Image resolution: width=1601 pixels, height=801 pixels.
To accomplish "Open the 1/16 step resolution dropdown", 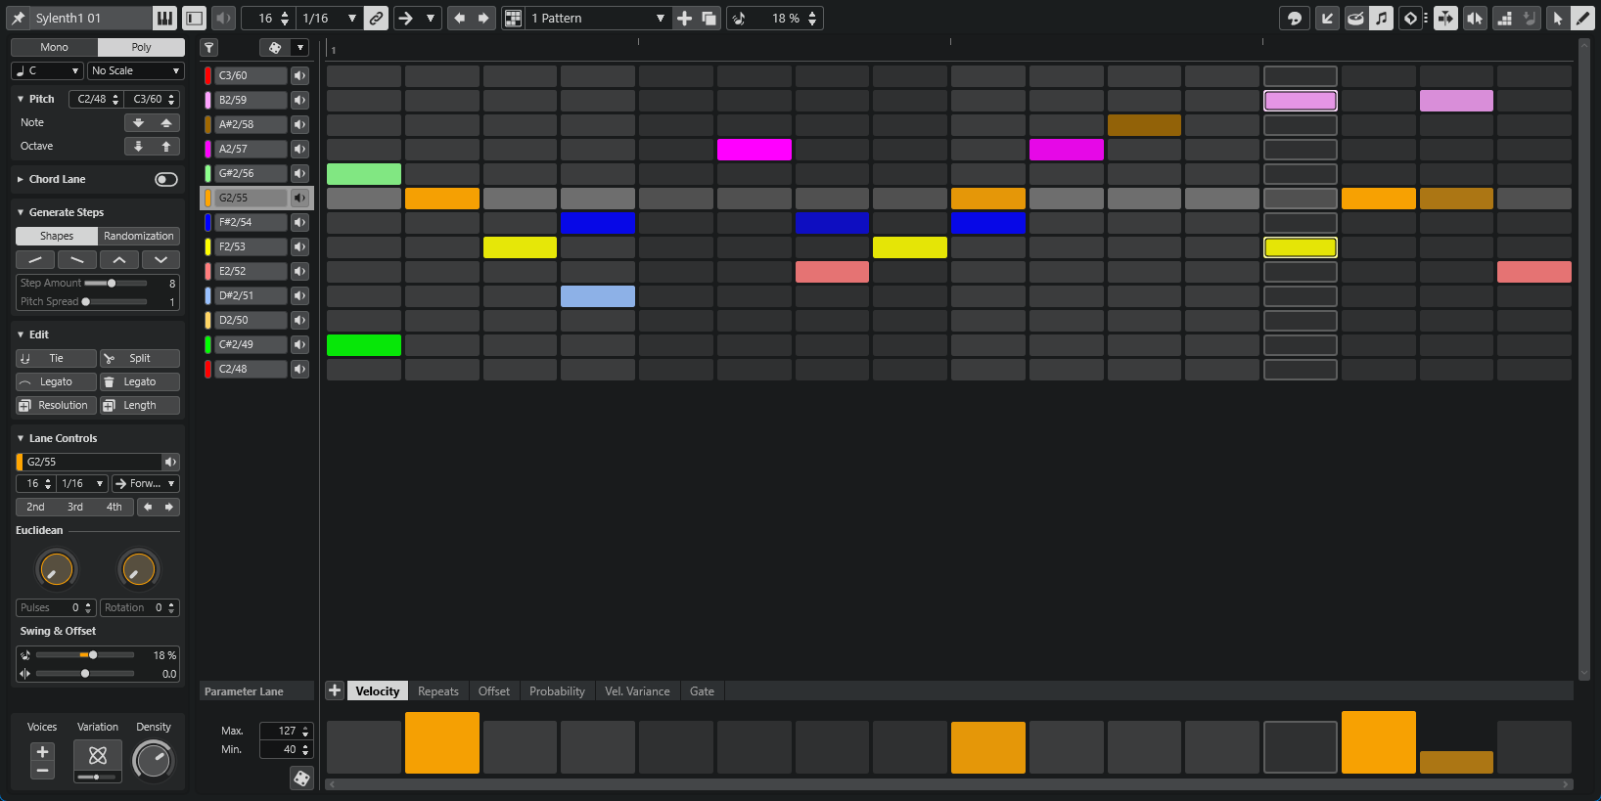I will [330, 18].
